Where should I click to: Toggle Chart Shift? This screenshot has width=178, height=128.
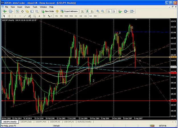click(x=114, y=11)
